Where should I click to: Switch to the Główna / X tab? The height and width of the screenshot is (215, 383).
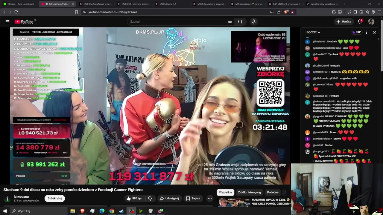[171, 4]
